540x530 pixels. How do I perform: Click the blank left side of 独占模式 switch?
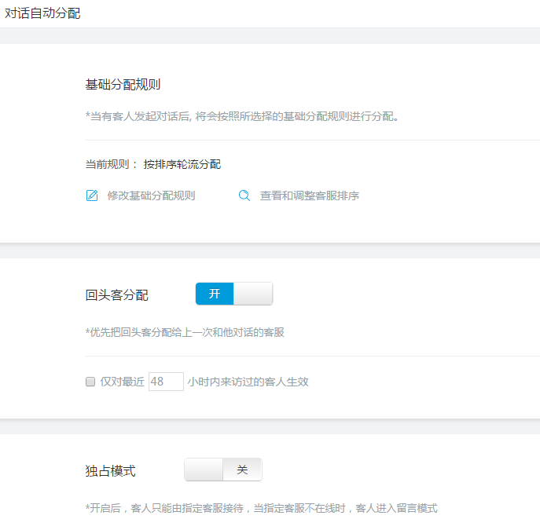(204, 470)
